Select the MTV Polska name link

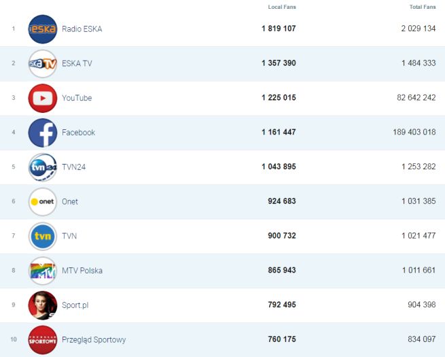click(82, 271)
